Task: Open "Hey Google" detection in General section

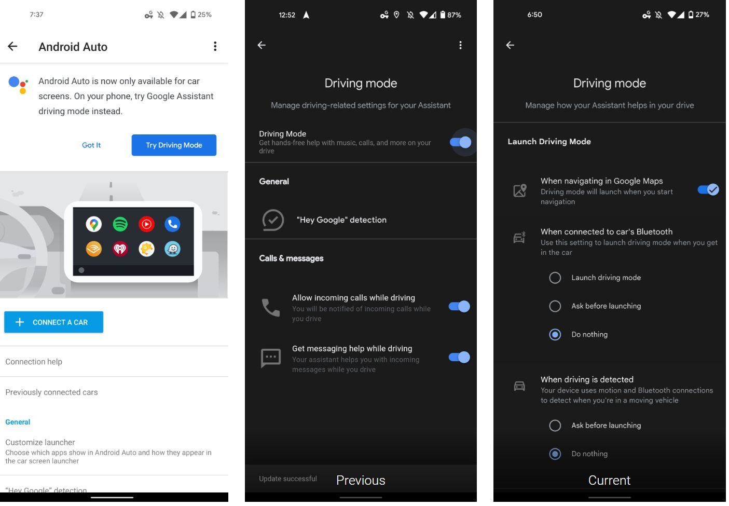Action: tap(341, 220)
